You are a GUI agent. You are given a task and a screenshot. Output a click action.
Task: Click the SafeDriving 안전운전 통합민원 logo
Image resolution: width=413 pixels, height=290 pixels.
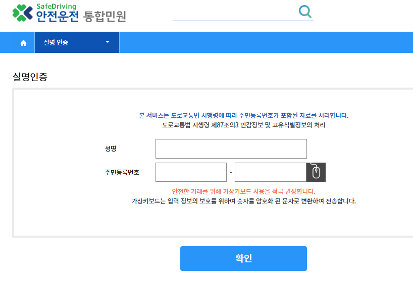click(69, 13)
